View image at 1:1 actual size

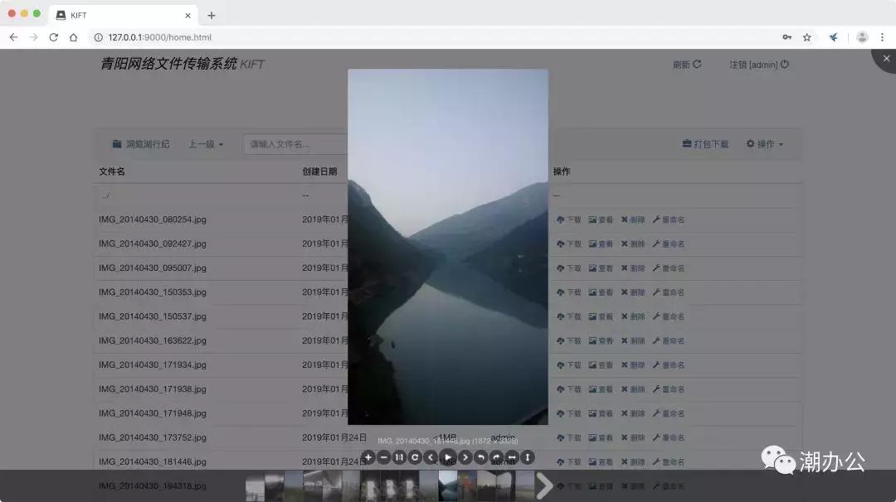[x=399, y=456]
